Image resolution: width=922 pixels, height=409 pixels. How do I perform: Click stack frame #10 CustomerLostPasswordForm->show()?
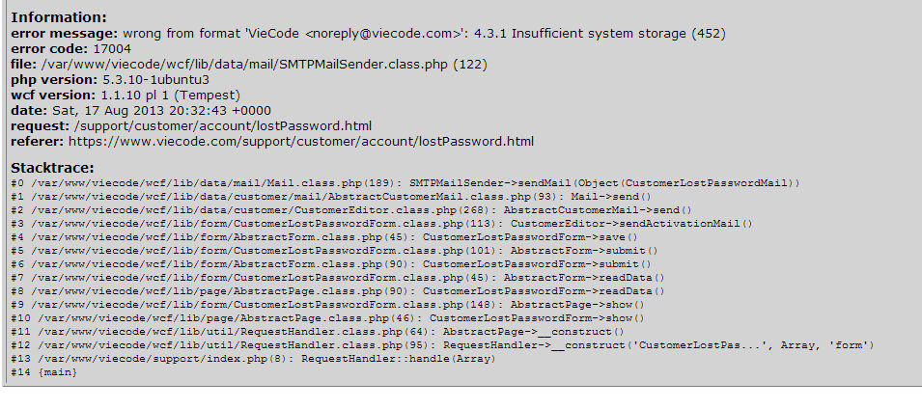click(328, 318)
